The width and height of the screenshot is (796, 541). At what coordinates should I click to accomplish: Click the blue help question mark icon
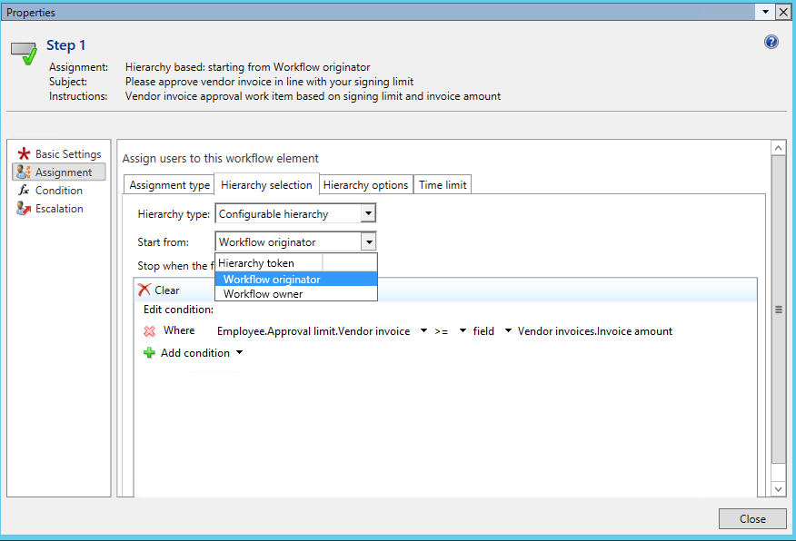point(771,42)
